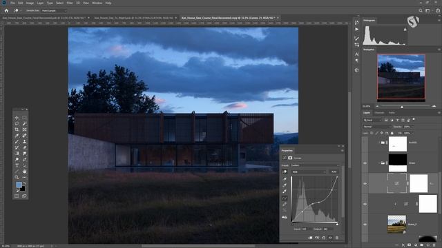Viewport: 442px width, 248px height.
Task: Open the Edit Toolbar three-dots button
Action: [x=25, y=178]
